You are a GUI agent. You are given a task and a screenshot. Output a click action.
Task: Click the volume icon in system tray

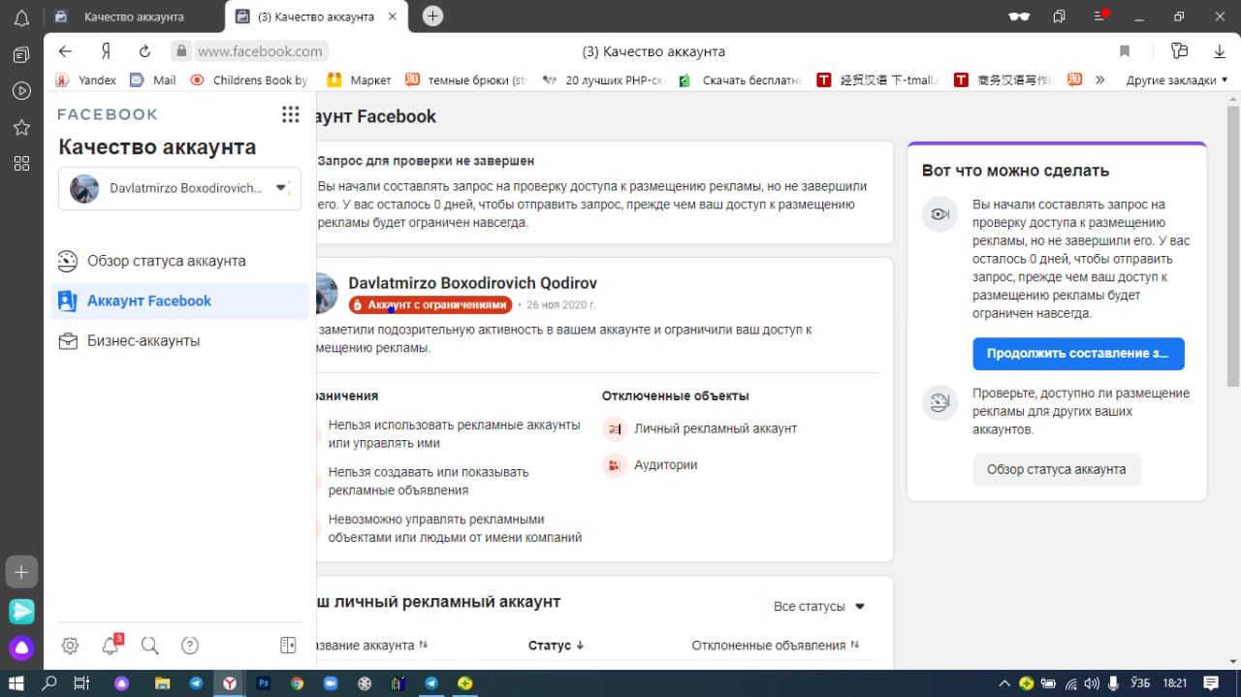(1092, 682)
